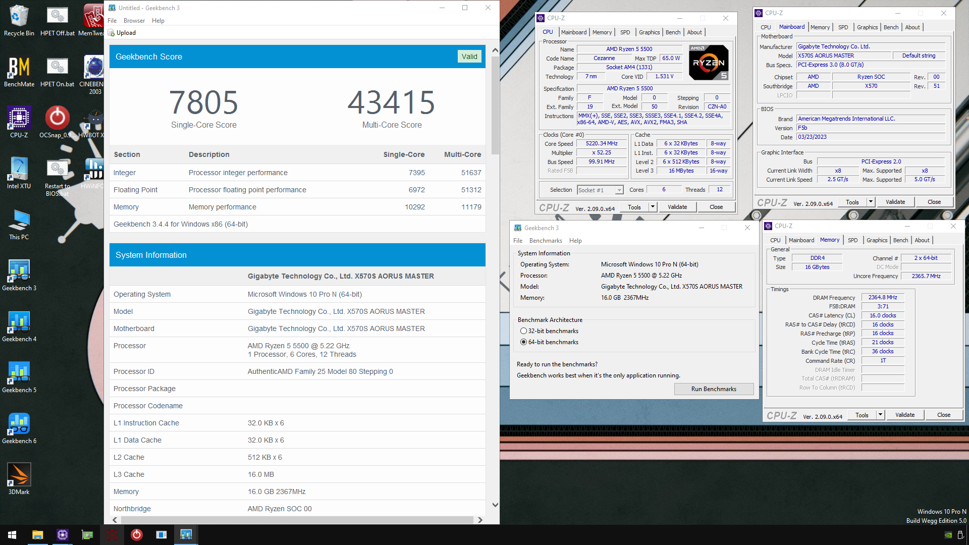The width and height of the screenshot is (969, 545).
Task: Switch to SPD tab in CPU-Z Mainboard window
Action: pos(843,27)
